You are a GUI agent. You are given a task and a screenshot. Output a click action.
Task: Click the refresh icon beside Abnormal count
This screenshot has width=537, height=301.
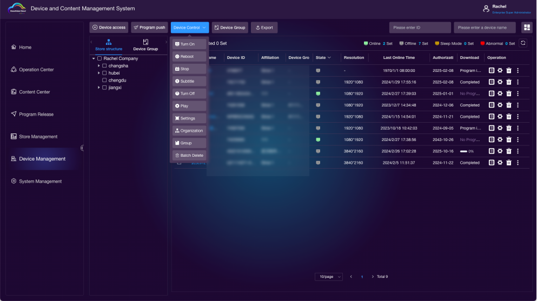click(x=523, y=43)
